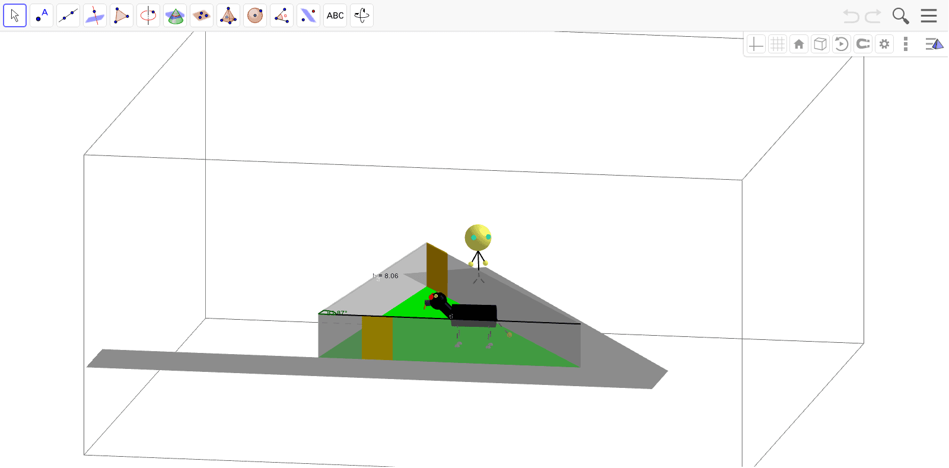
Task: Click the yellow sphere head
Action: pyautogui.click(x=478, y=238)
